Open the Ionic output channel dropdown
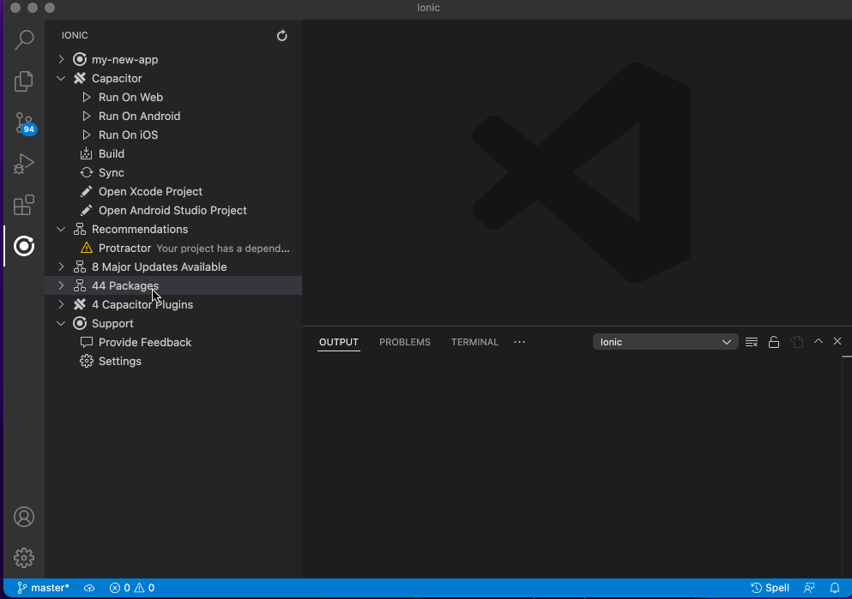The width and height of the screenshot is (852, 599). [665, 342]
